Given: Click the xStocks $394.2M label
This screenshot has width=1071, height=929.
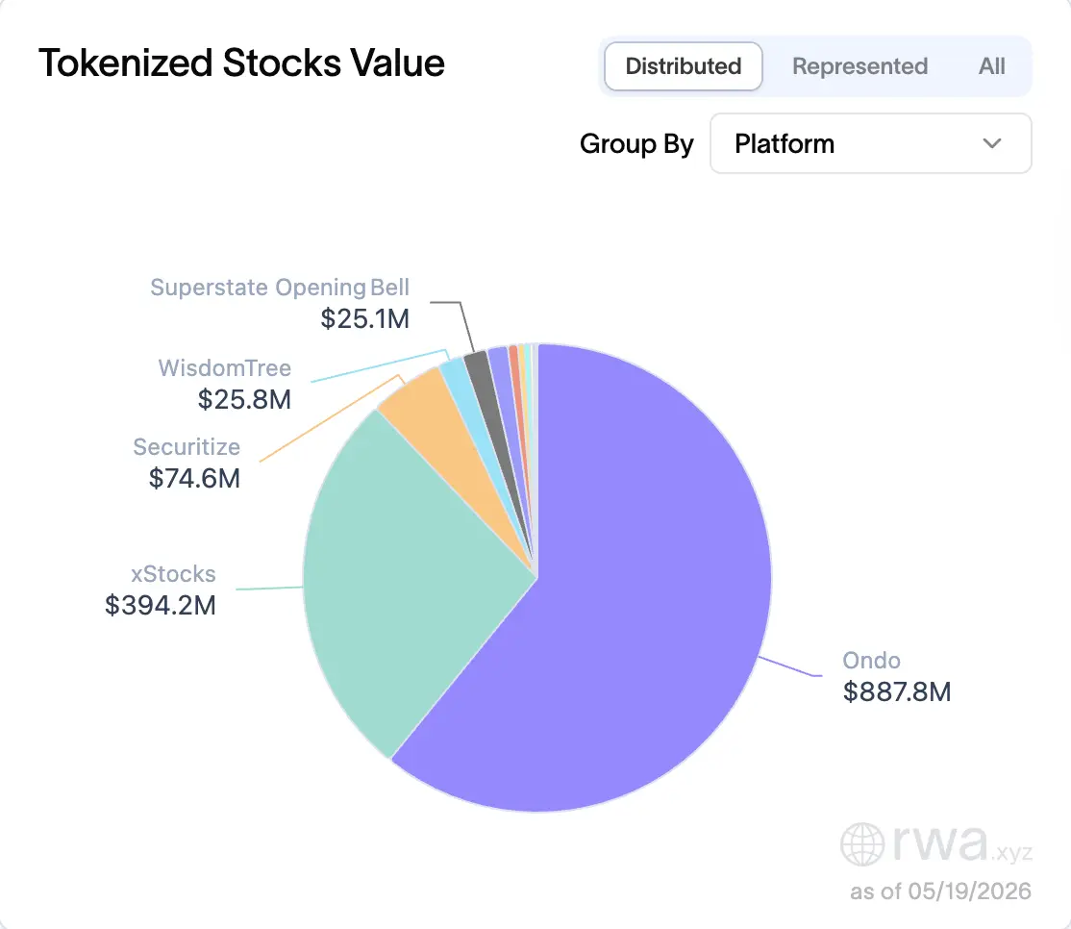Looking at the screenshot, I should pyautogui.click(x=161, y=590).
